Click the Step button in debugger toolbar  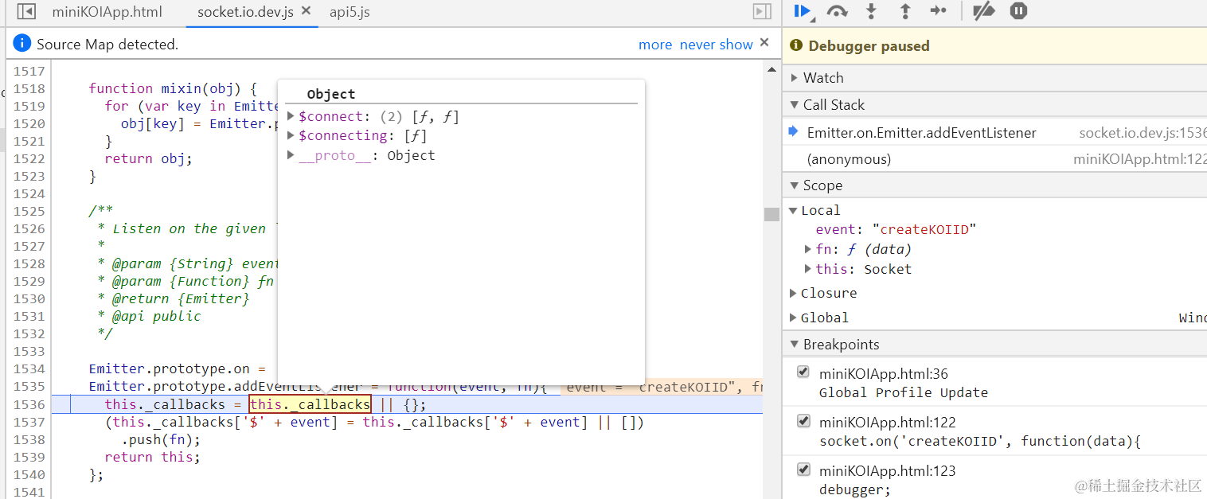click(939, 11)
